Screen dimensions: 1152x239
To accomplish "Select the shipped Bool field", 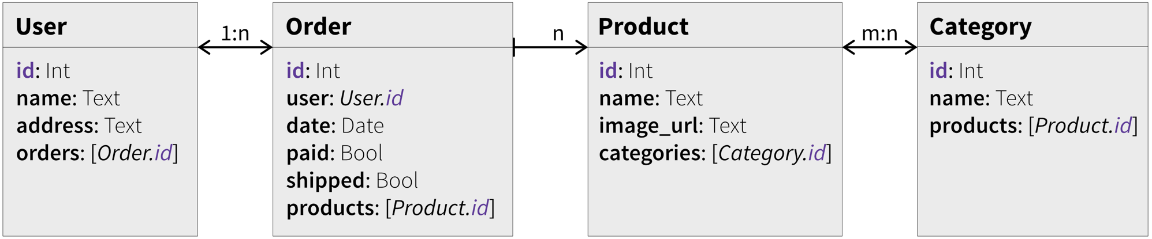I will (352, 180).
